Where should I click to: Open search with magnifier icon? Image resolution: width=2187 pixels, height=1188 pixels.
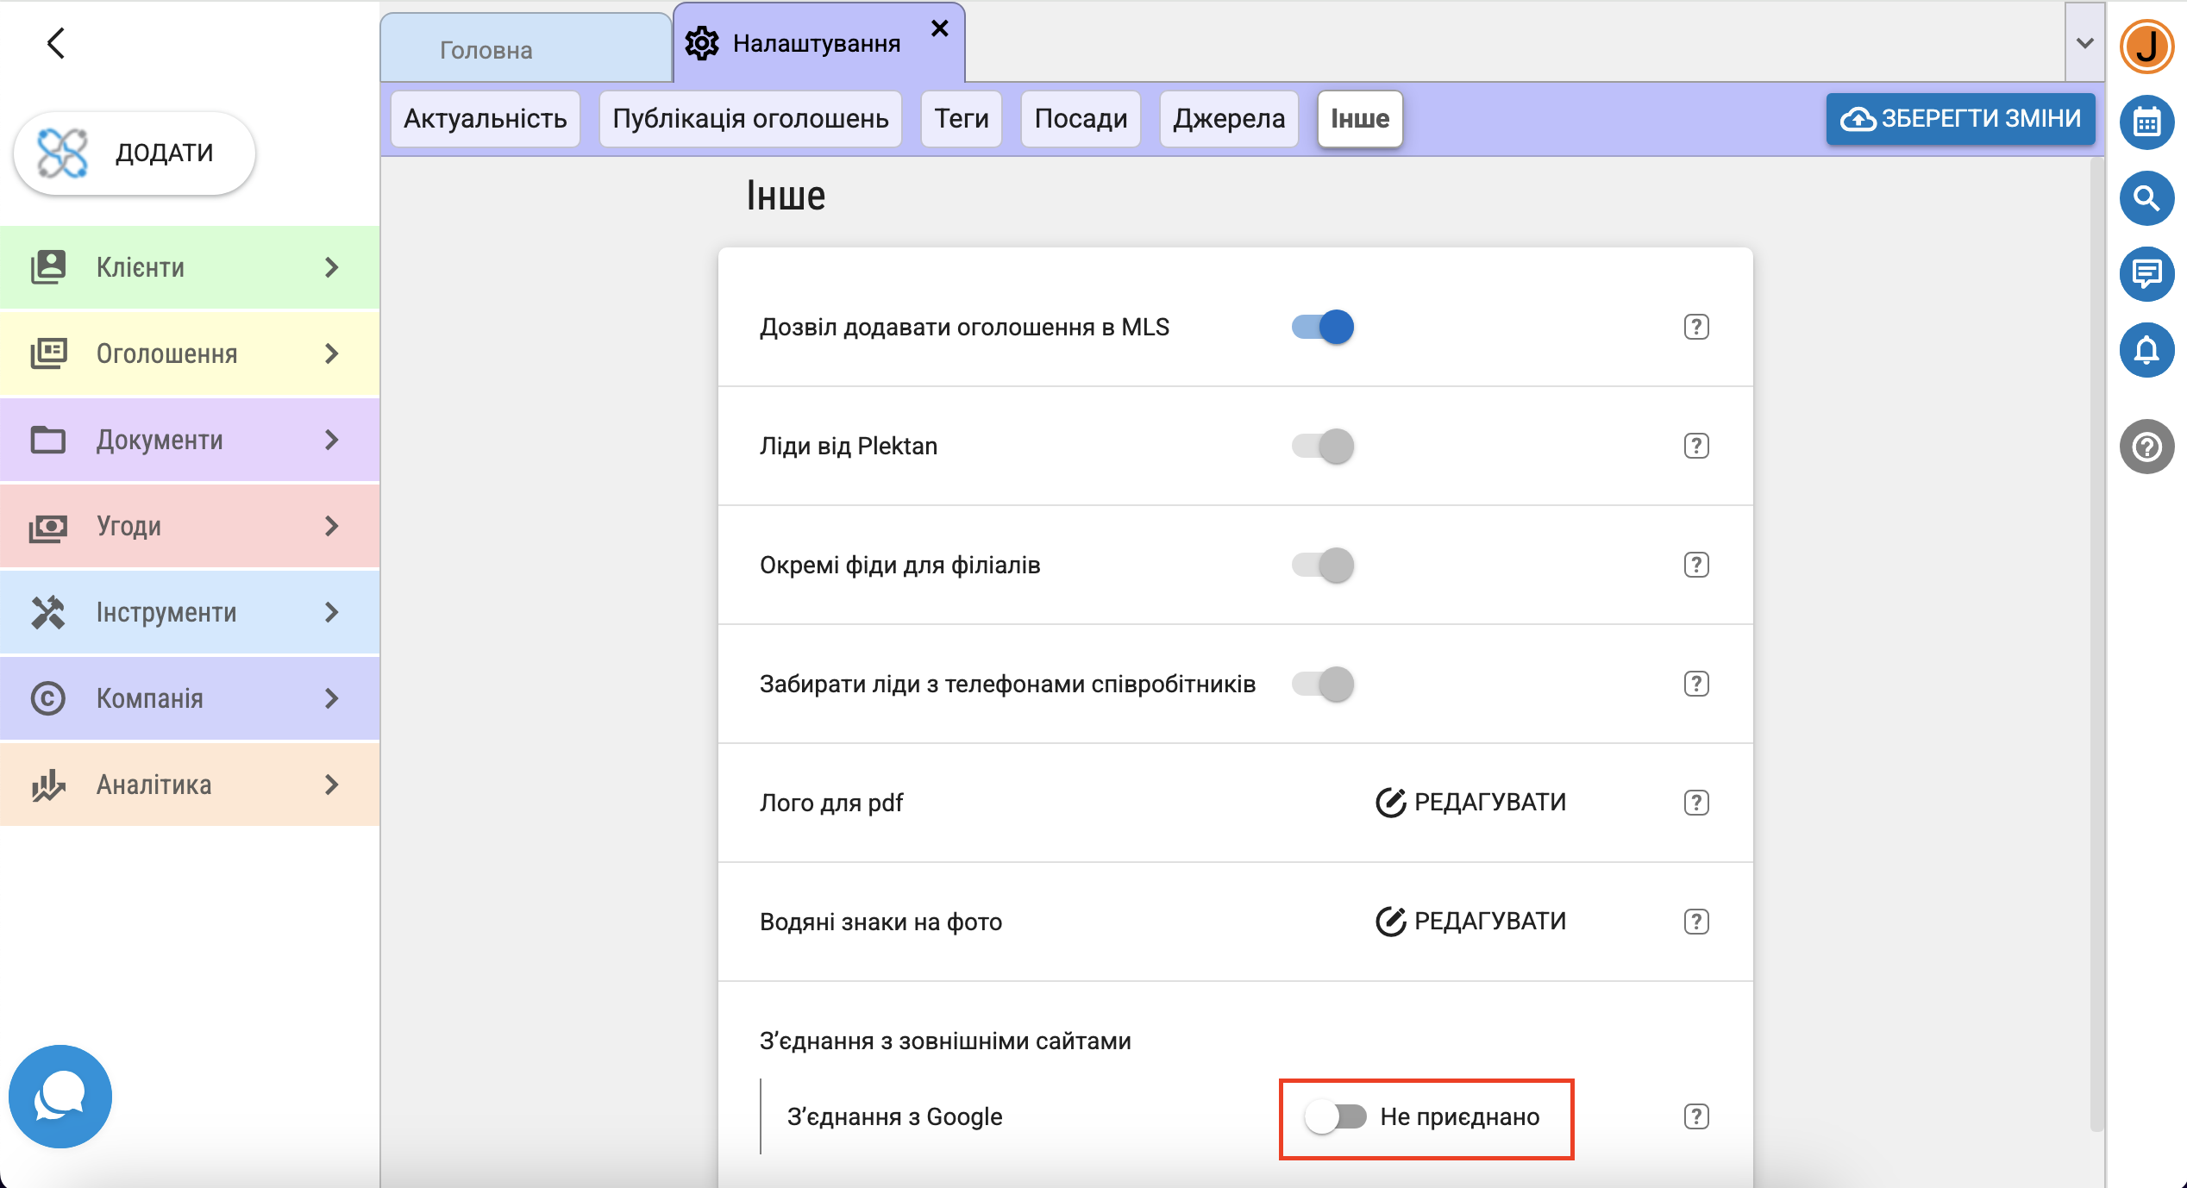(x=2146, y=198)
